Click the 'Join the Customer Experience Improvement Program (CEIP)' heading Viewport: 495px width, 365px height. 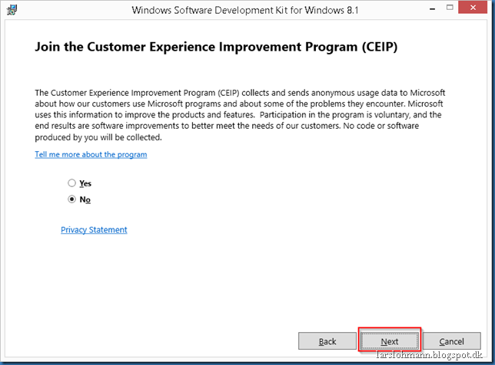(216, 47)
